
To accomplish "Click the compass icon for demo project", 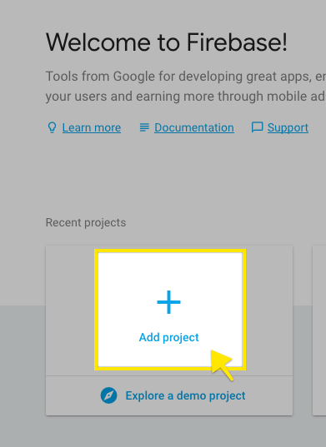I will click(x=108, y=395).
